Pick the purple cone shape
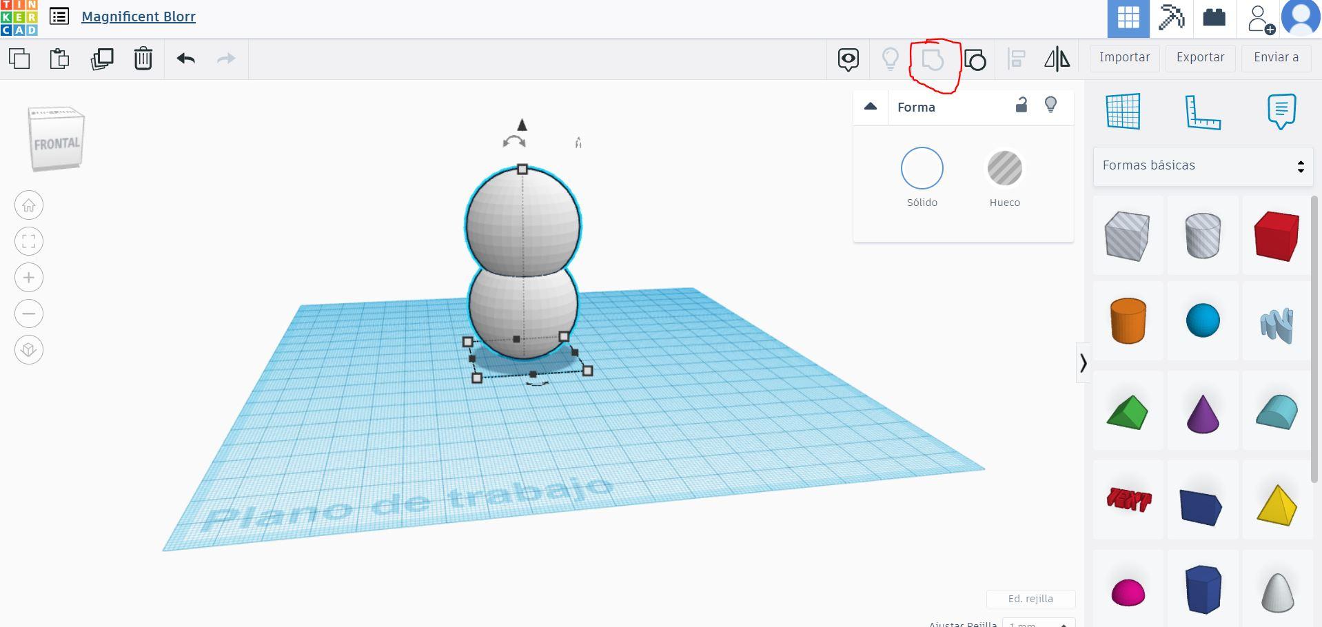The width and height of the screenshot is (1322, 627). pos(1203,413)
